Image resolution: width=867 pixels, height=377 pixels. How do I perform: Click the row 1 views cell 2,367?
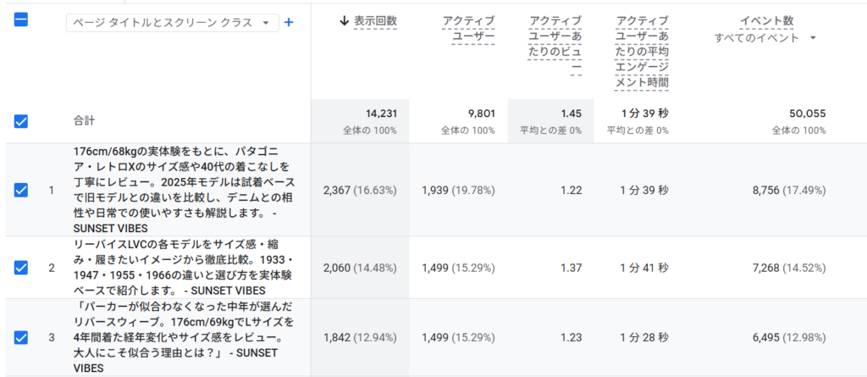pos(360,191)
